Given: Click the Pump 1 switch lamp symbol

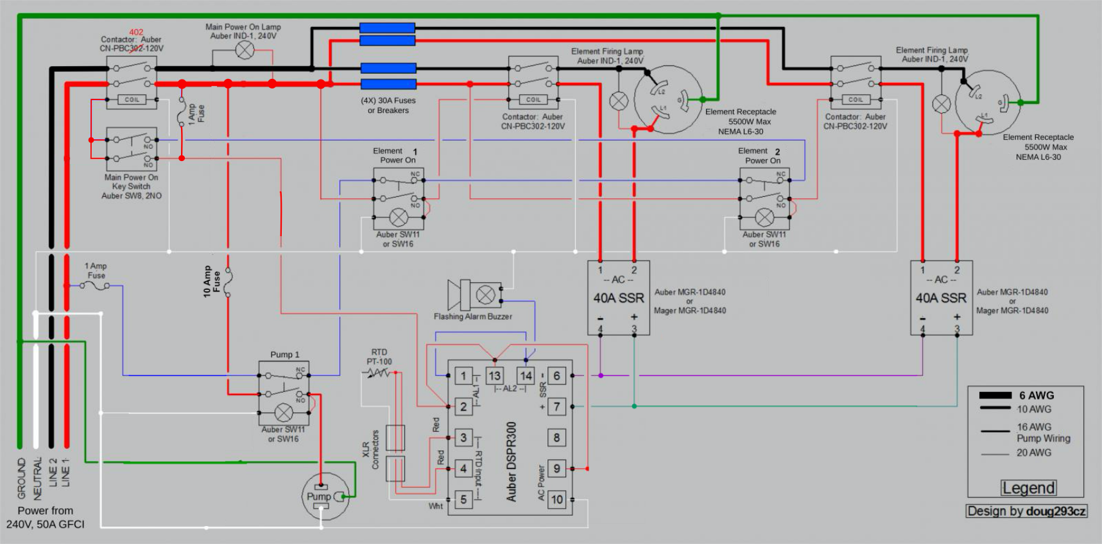Looking at the screenshot, I should click(x=284, y=412).
